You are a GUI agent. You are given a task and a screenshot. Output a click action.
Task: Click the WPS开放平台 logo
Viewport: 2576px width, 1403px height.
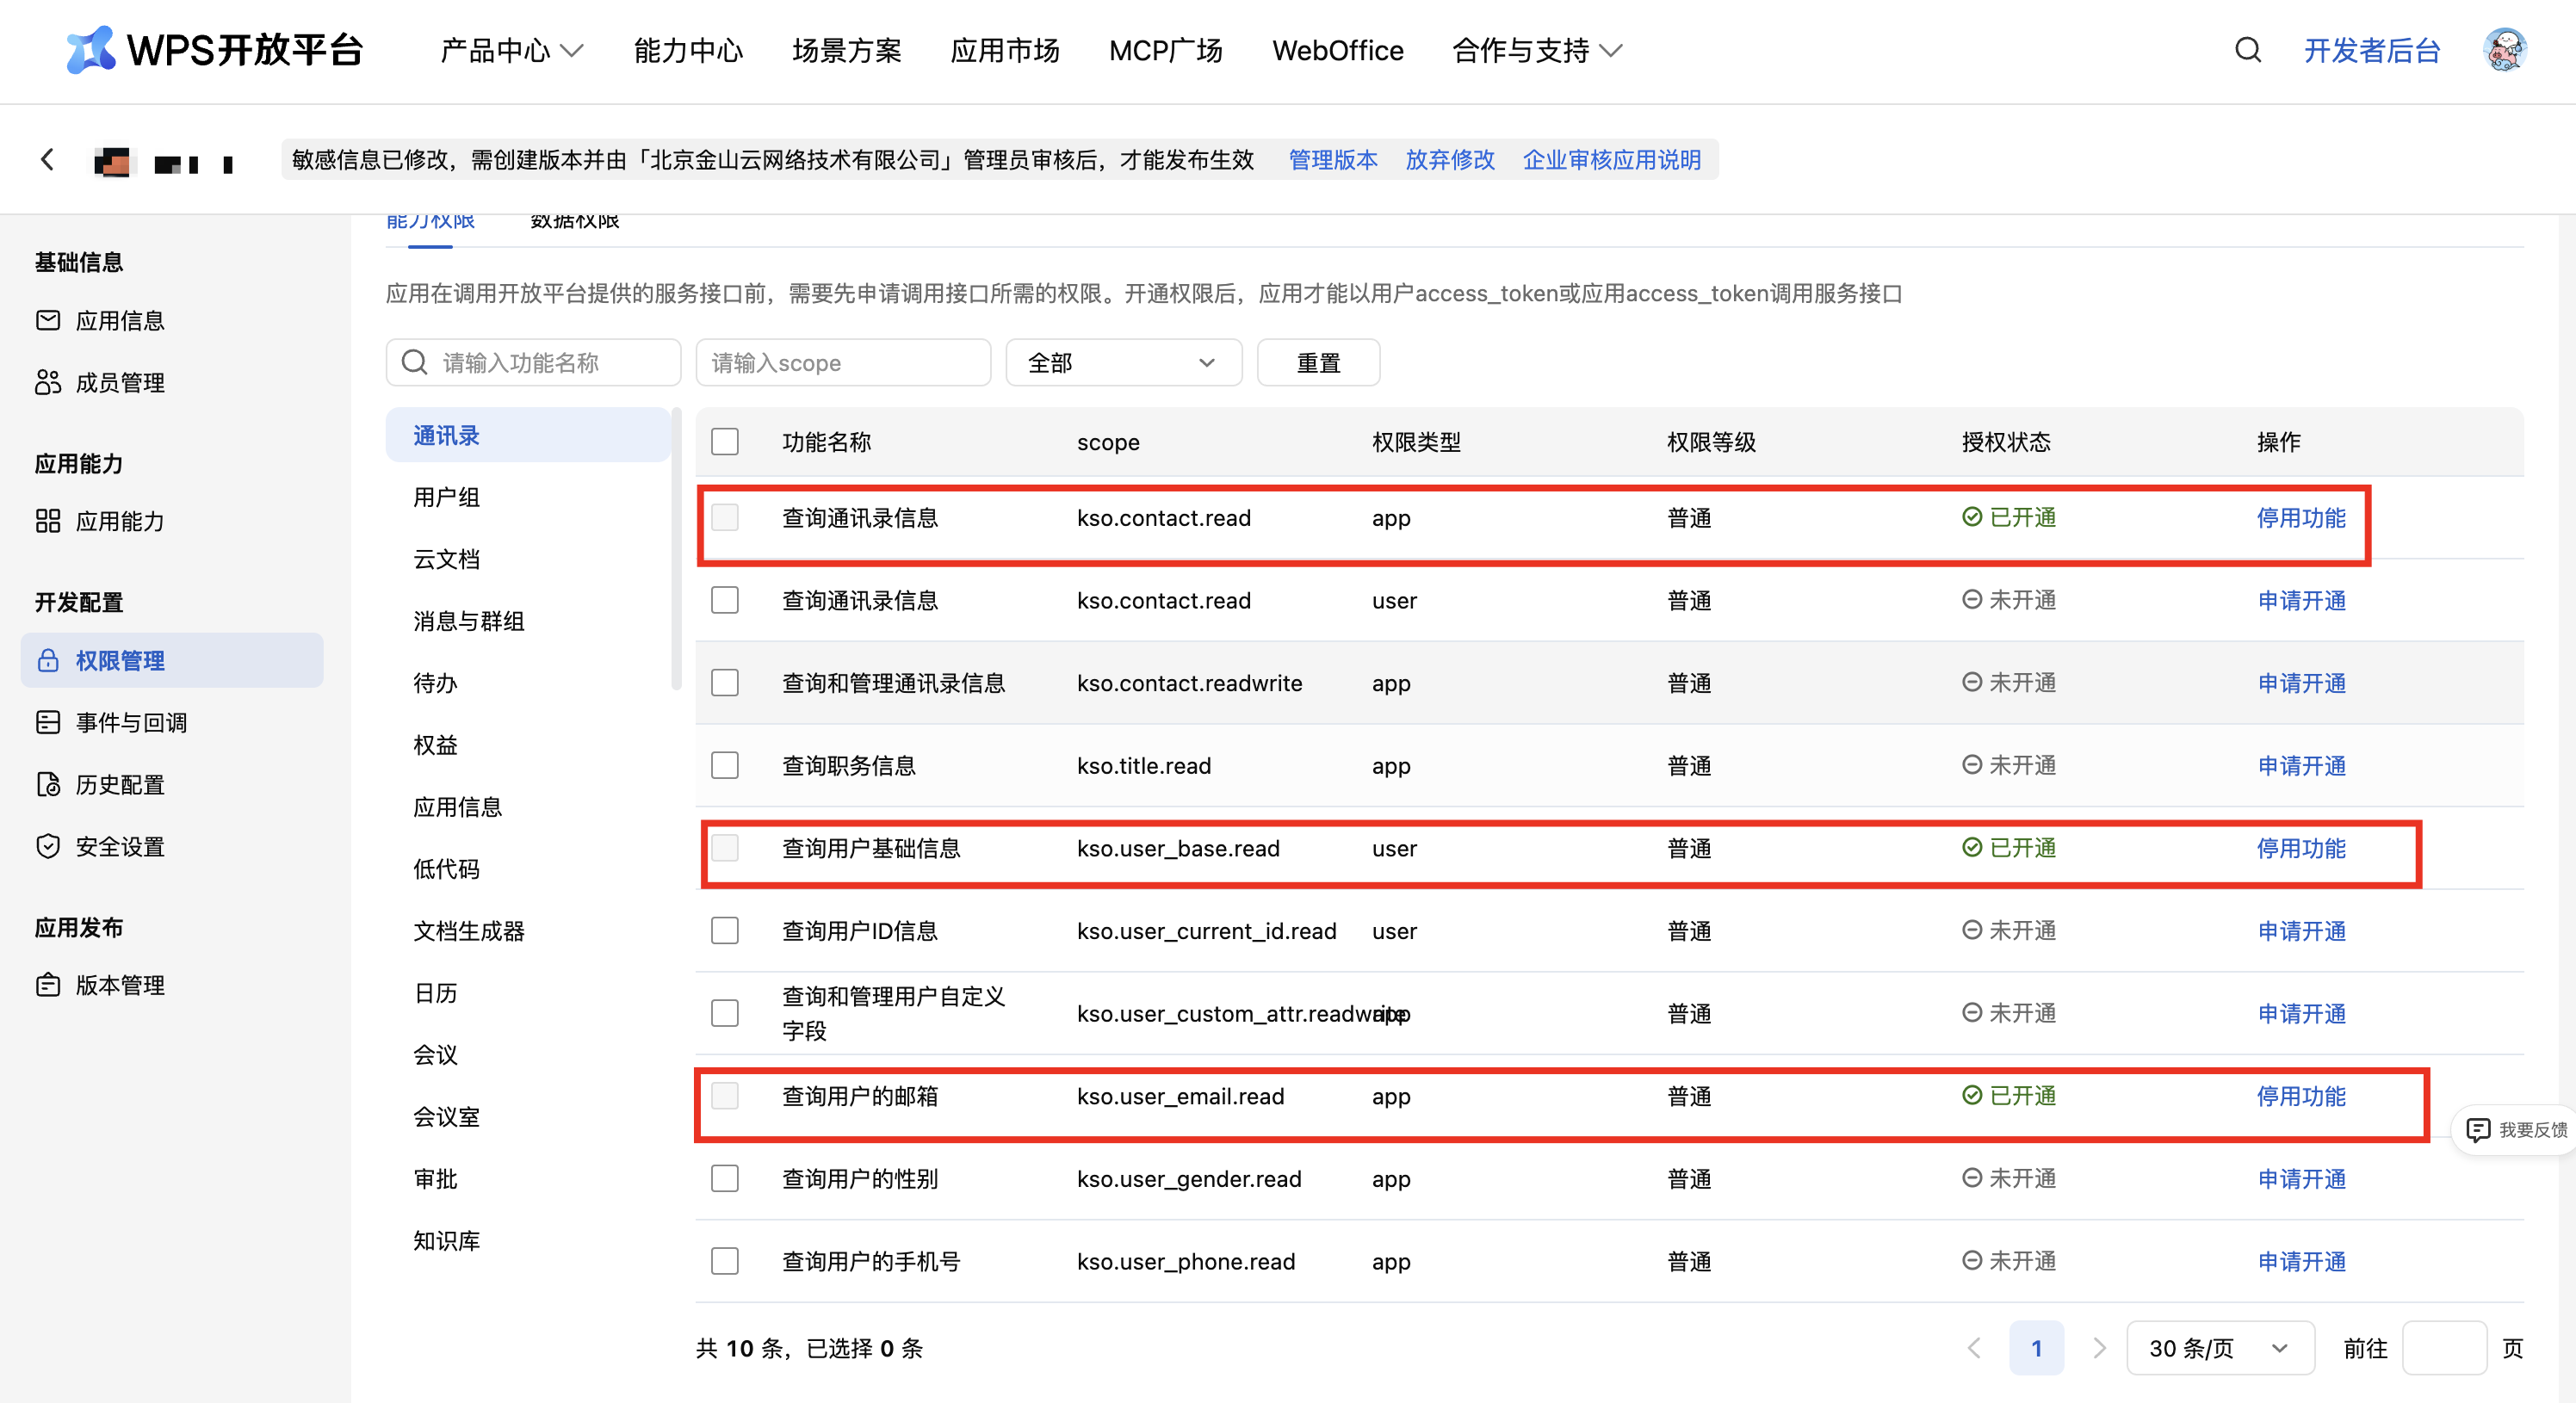point(214,50)
